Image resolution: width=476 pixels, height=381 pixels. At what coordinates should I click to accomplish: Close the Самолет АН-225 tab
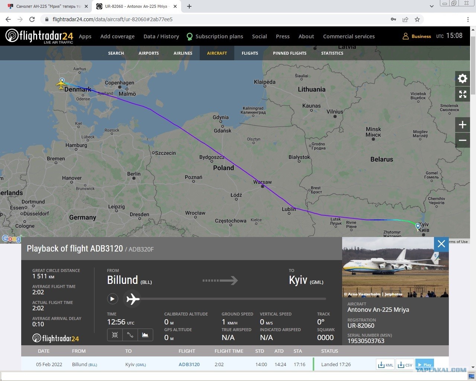tap(86, 6)
